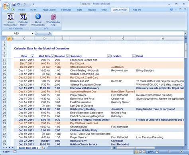The width and height of the screenshot is (189, 155).
Task: Open Show WinCalendar icon in ribbon
Action: 10,20
